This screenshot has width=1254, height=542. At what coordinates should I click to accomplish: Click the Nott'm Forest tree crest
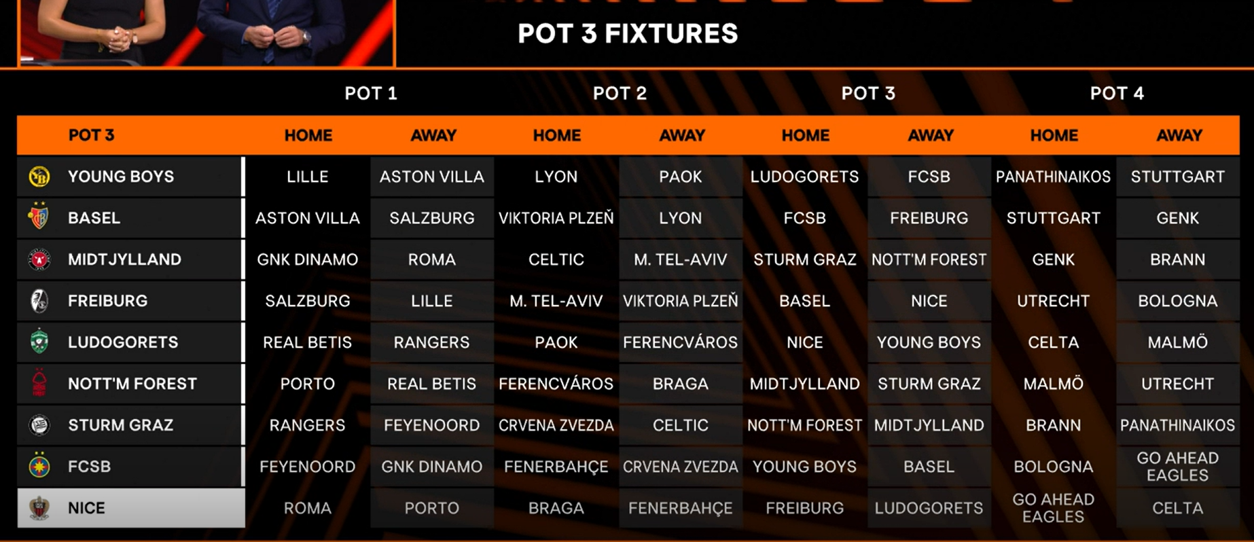pos(39,384)
